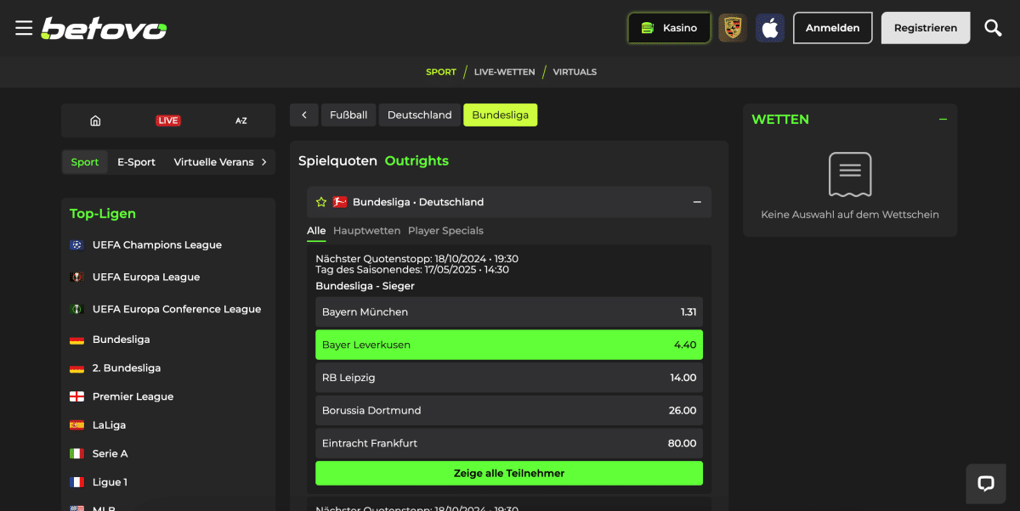The width and height of the screenshot is (1020, 511).
Task: Open 2. Bundesliga in Top-Ligen
Action: [x=127, y=368]
